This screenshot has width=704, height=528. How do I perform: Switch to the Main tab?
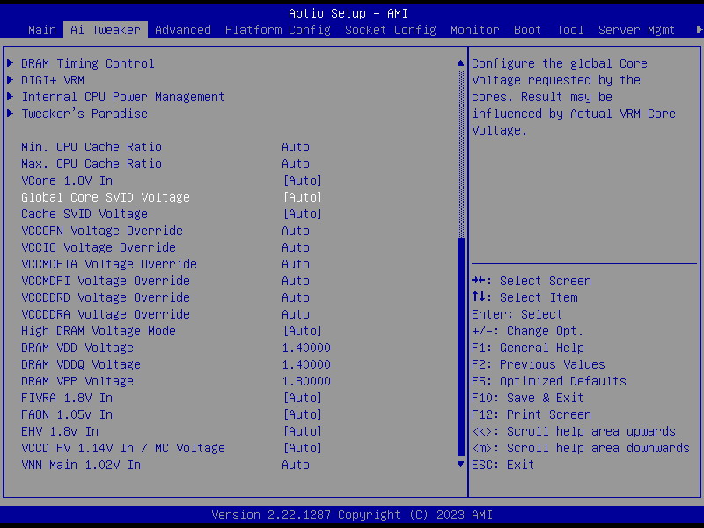(41, 30)
